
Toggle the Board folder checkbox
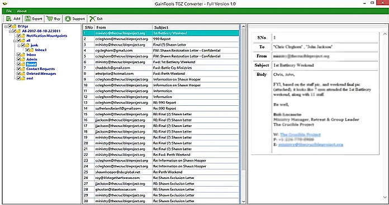point(18,64)
